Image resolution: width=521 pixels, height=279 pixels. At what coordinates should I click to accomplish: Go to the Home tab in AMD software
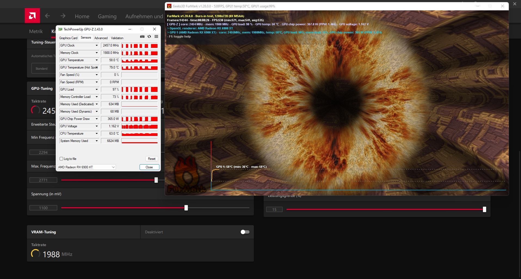coord(82,16)
